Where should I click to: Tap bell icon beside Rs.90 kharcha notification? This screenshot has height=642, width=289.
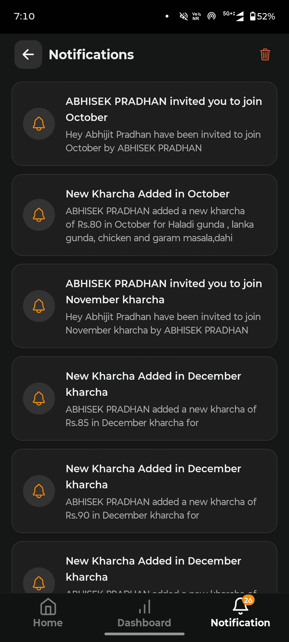coord(39,491)
